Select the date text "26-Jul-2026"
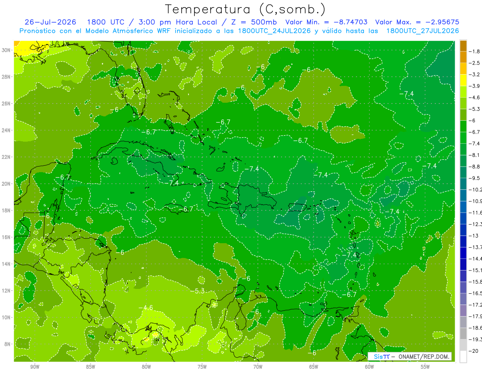 [x=51, y=22]
